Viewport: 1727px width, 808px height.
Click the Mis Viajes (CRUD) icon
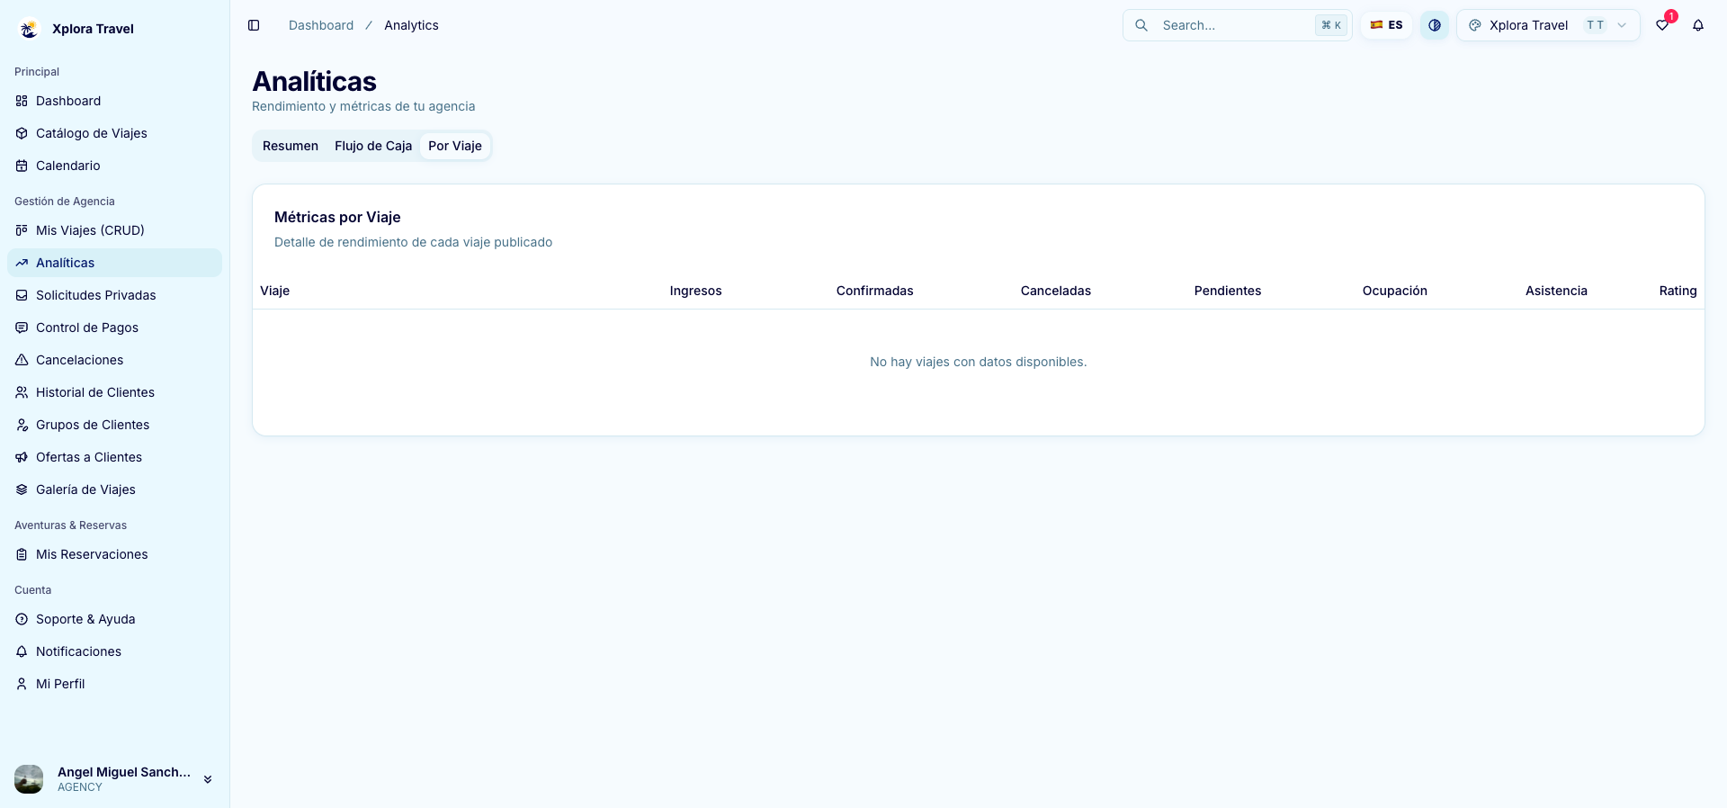coord(22,230)
